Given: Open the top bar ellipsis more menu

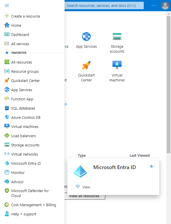Looking at the screenshot, I should point(154,5).
